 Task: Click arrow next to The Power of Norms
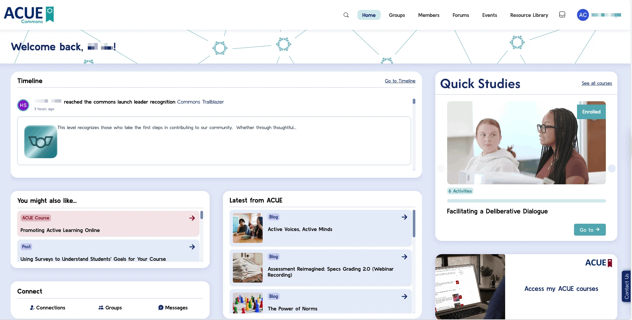pos(404,297)
